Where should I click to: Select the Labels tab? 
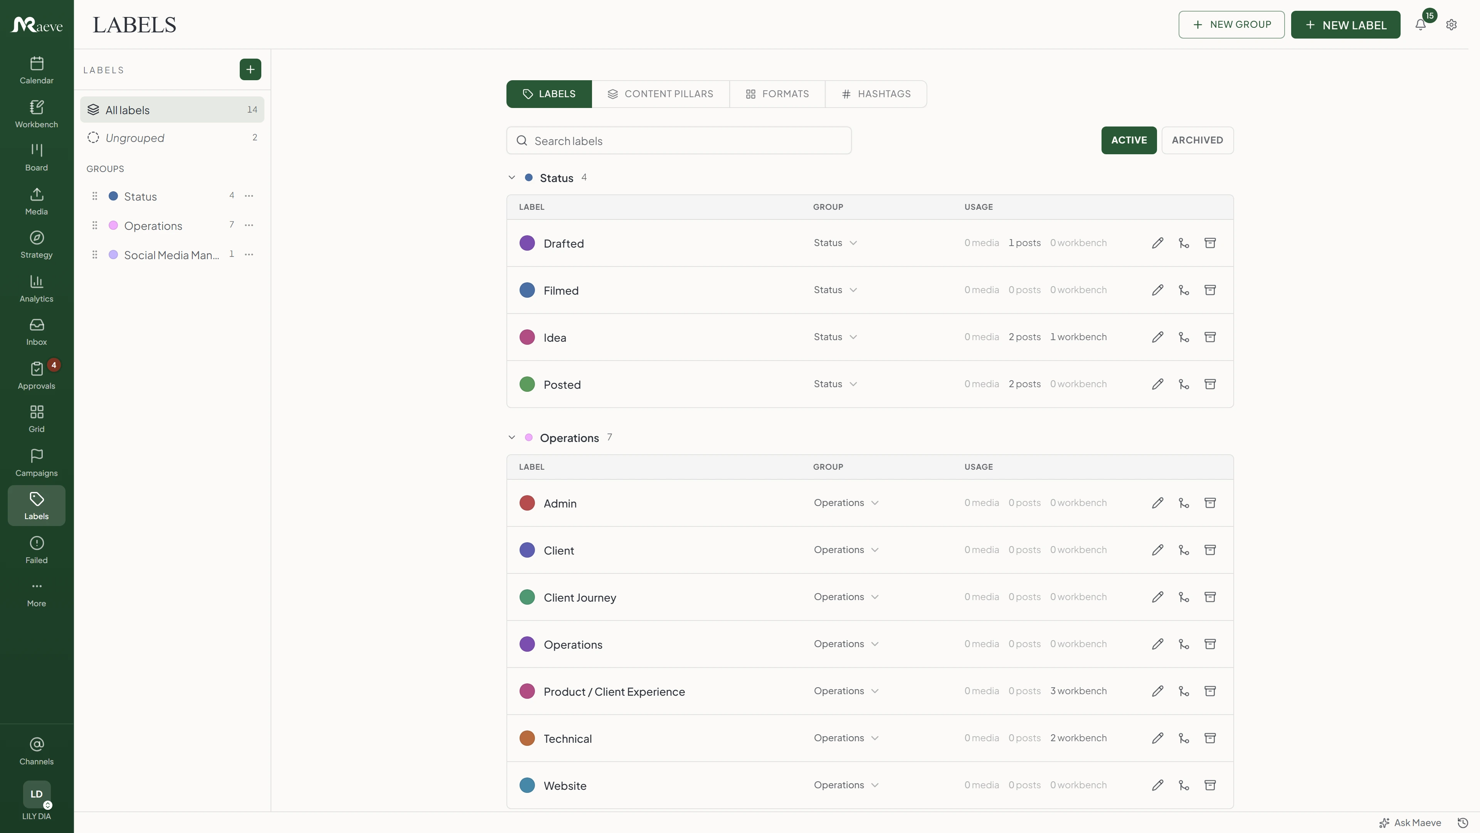[549, 94]
